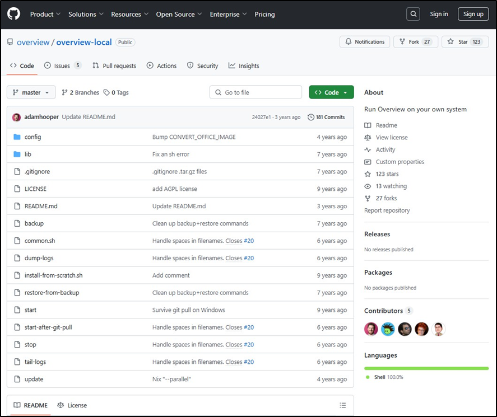
Task: Expand the green Code dropdown button
Action: (x=331, y=92)
